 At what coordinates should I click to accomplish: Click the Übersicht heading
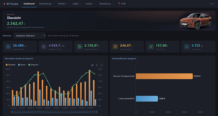point(14,18)
